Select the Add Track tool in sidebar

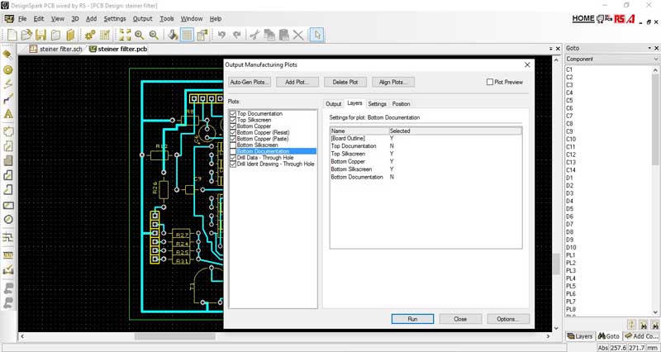[x=8, y=99]
